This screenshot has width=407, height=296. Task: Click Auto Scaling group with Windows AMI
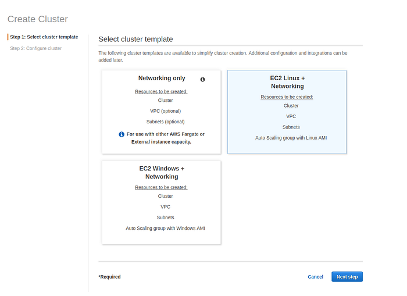(x=165, y=228)
